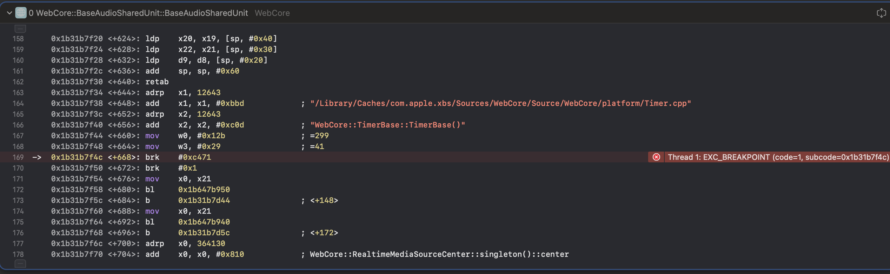Click address 0x1b31b7f4c on highlighted line
Viewport: 890px width, 274px height.
coord(77,157)
